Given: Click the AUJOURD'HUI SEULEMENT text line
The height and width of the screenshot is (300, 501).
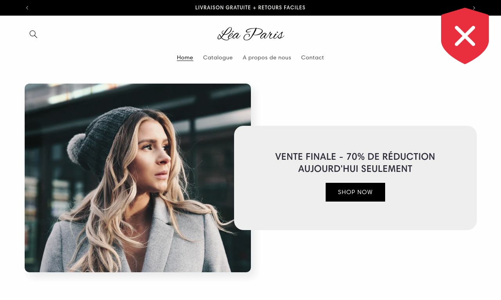Looking at the screenshot, I should click(355, 169).
